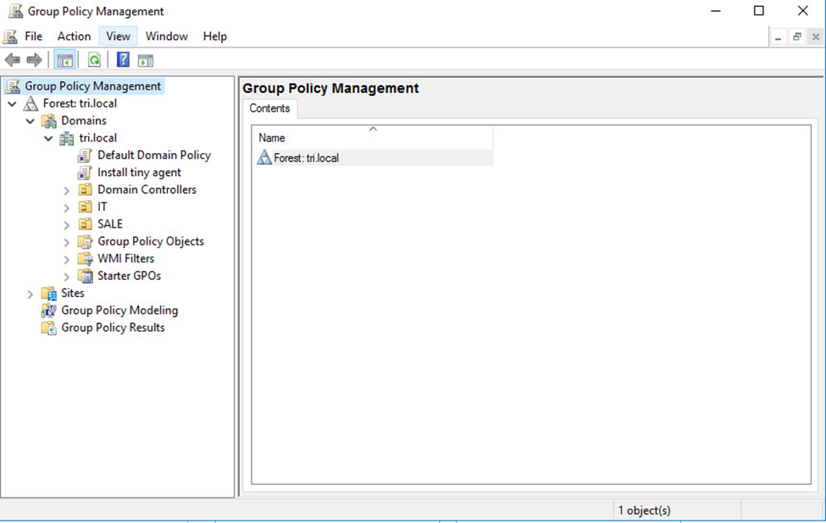Screen dimensions: 826x523
Task: Click '1 object(s)' status bar text
Action: point(644,510)
